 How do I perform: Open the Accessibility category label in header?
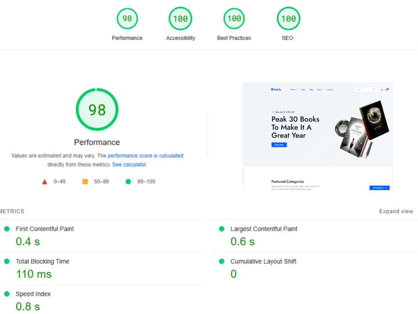(181, 38)
